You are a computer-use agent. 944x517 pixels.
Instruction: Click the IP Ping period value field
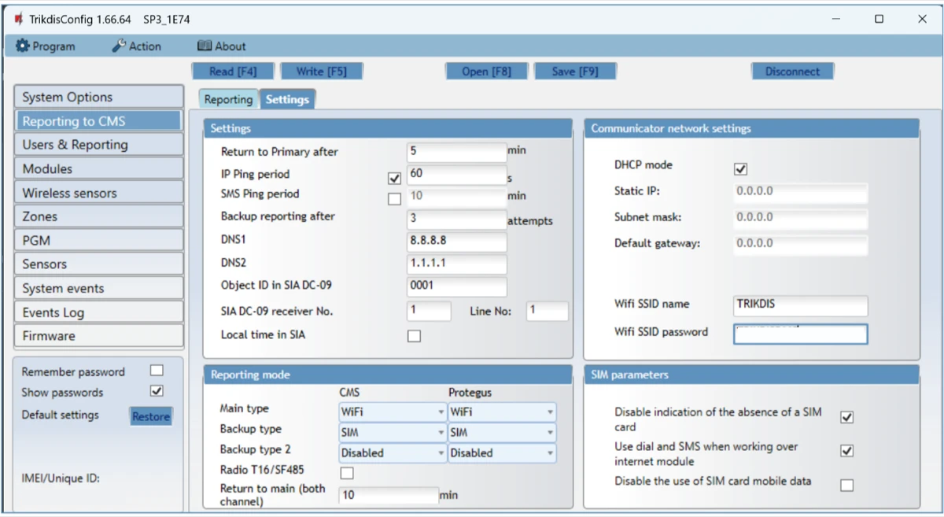[x=457, y=174]
